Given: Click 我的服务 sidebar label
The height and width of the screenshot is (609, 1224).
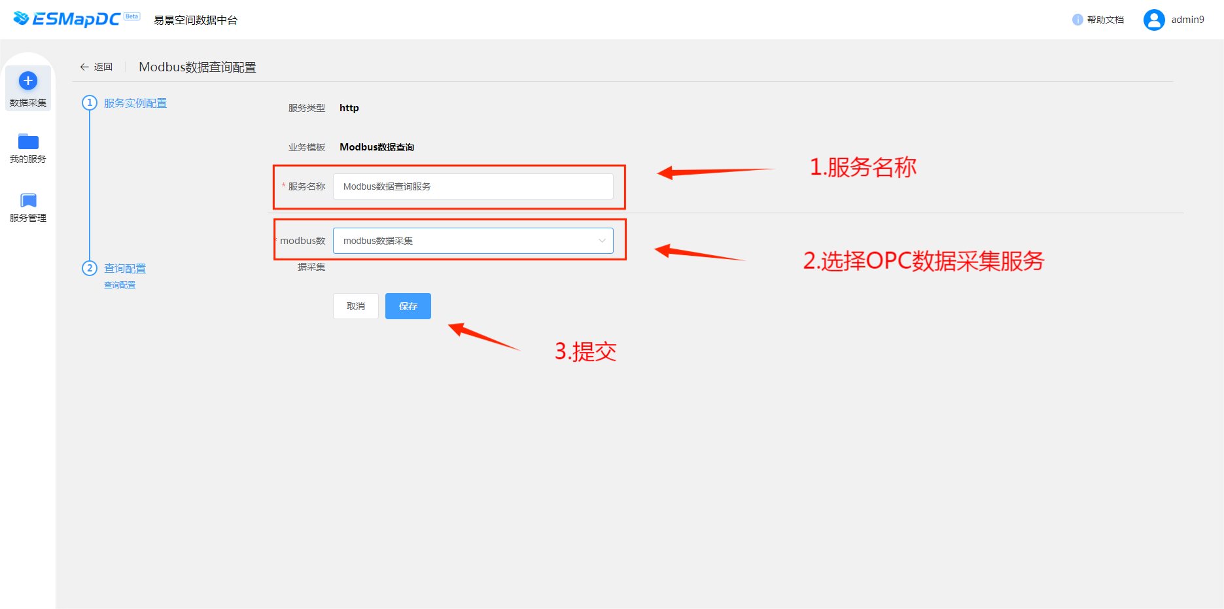Looking at the screenshot, I should coord(28,159).
